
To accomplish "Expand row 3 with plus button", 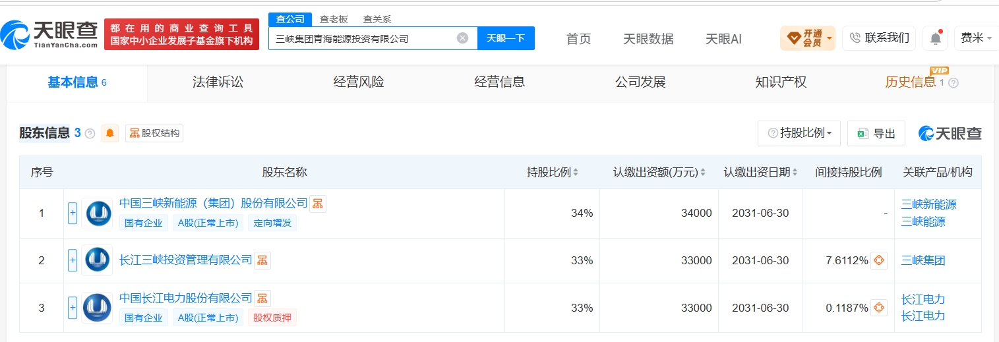I will coord(73,308).
